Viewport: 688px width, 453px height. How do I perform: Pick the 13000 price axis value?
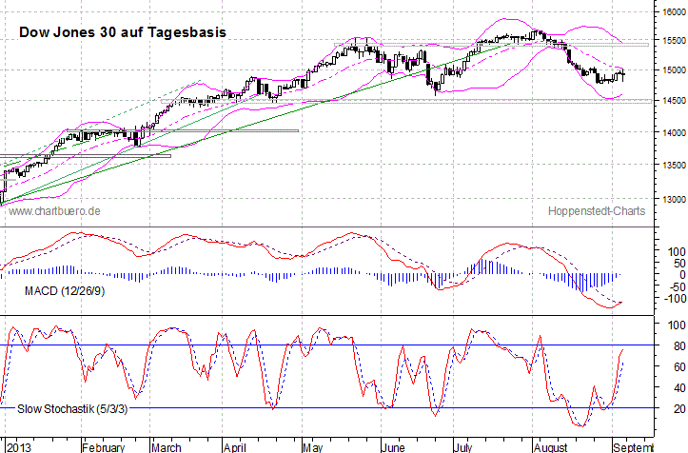(674, 199)
